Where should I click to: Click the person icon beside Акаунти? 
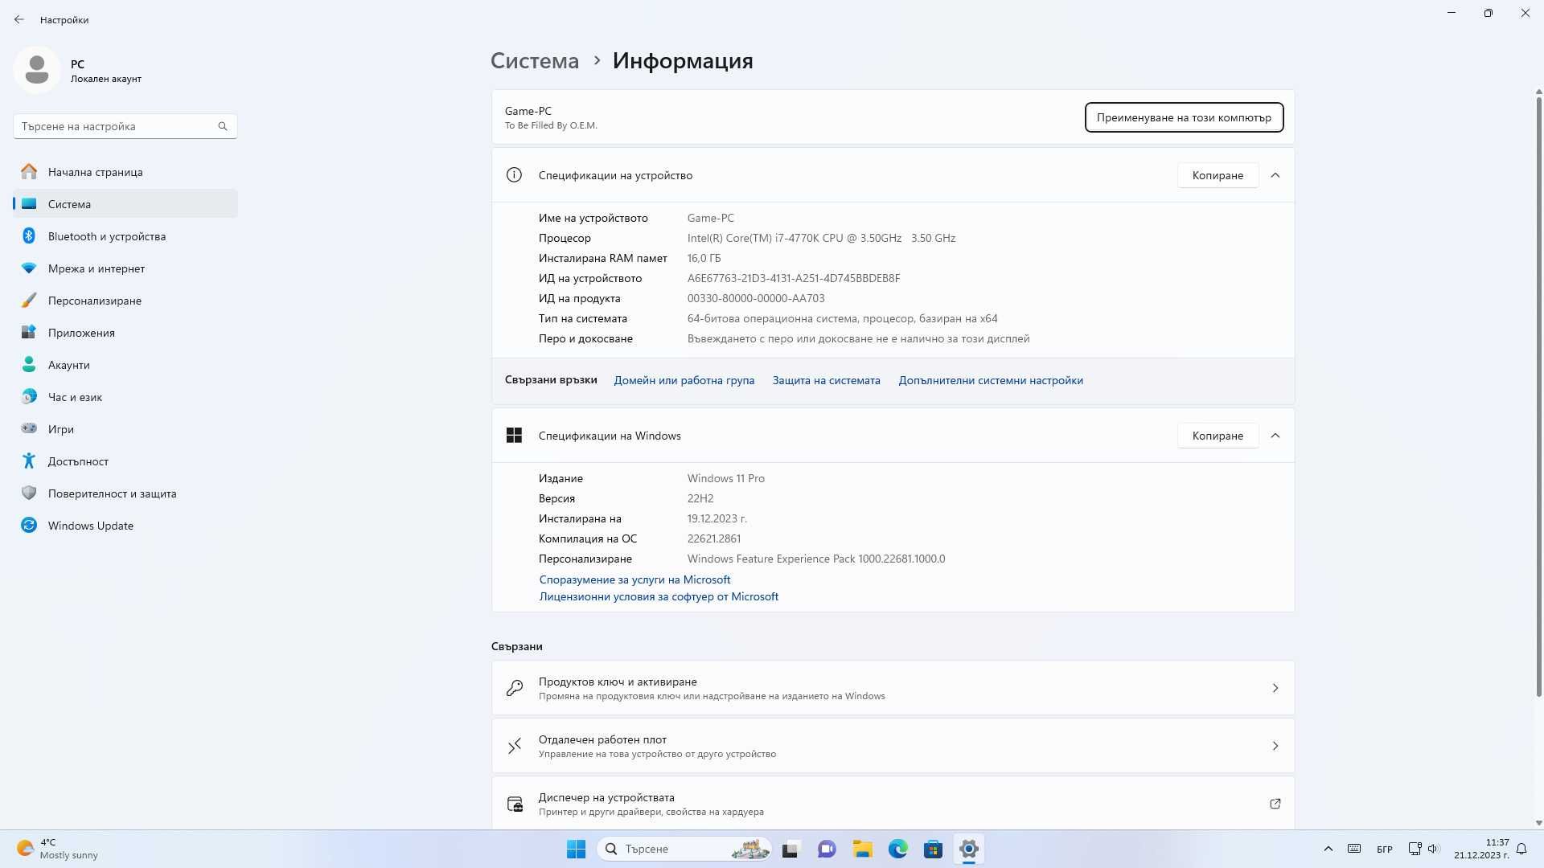click(x=29, y=364)
